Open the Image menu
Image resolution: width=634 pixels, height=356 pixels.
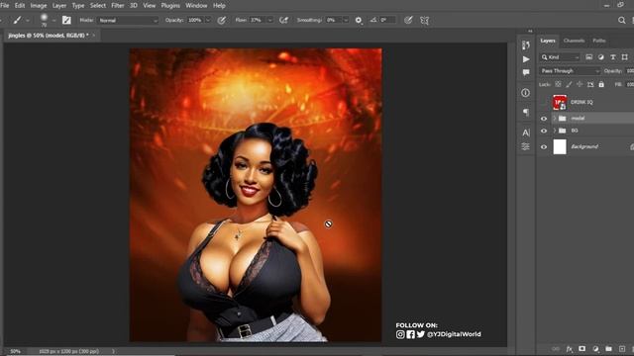pos(39,6)
